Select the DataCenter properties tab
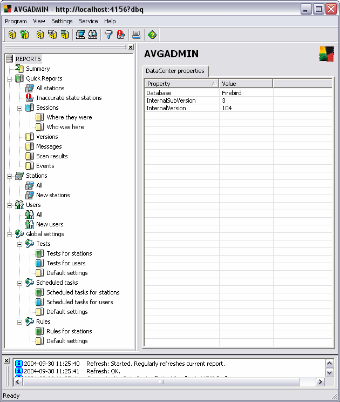 pyautogui.click(x=175, y=71)
